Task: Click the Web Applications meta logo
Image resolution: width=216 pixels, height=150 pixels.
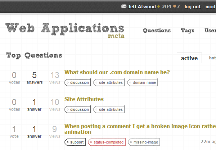Action: (x=65, y=30)
